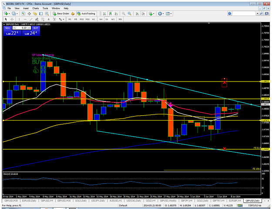Open the Indicators list icon

pyautogui.click(x=151, y=13)
